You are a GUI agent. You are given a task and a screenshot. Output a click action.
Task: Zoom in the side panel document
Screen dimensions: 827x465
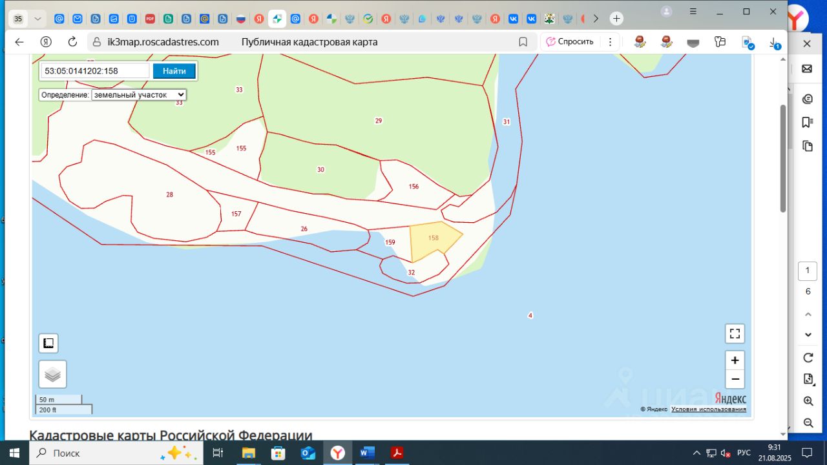(808, 401)
